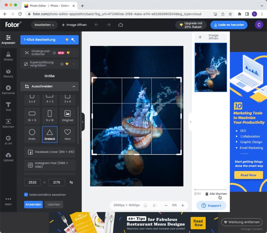
Task: Click Lade es herunter
Action: tap(228, 25)
